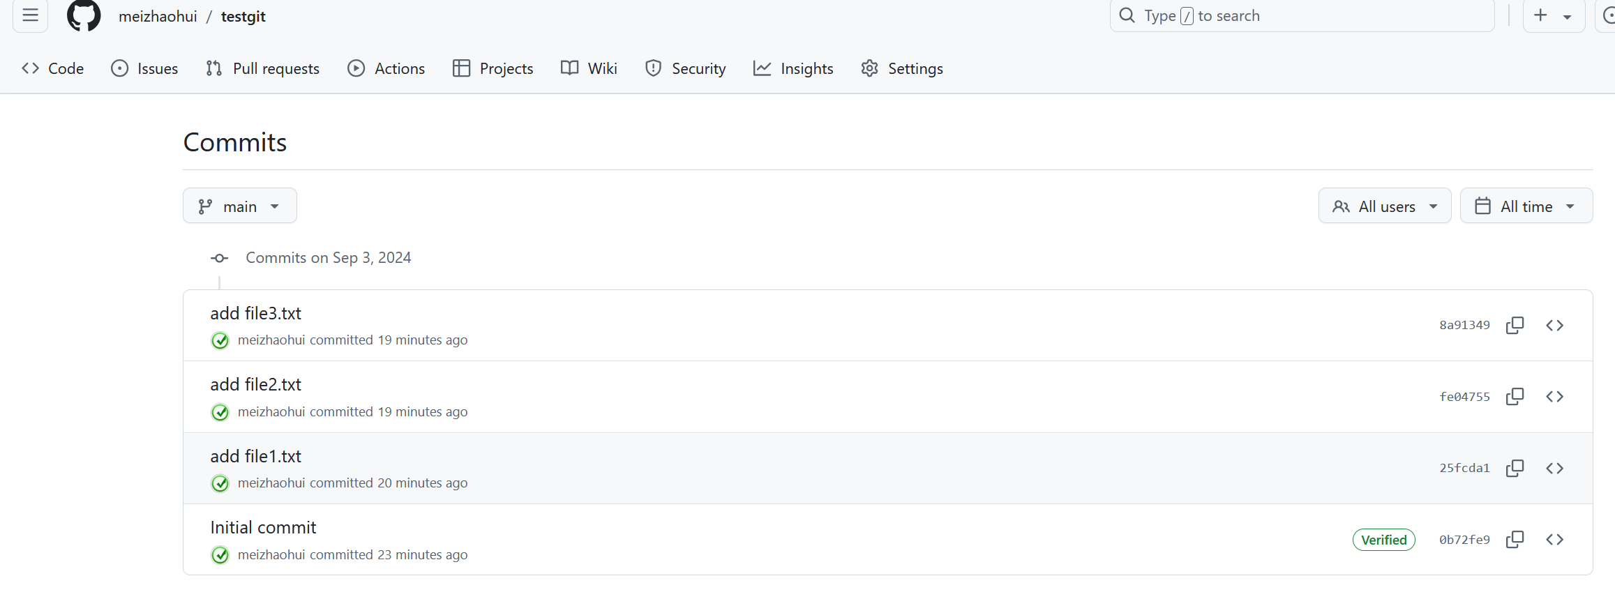The width and height of the screenshot is (1615, 599).
Task: Browse repository at Initial commit point
Action: (x=1554, y=540)
